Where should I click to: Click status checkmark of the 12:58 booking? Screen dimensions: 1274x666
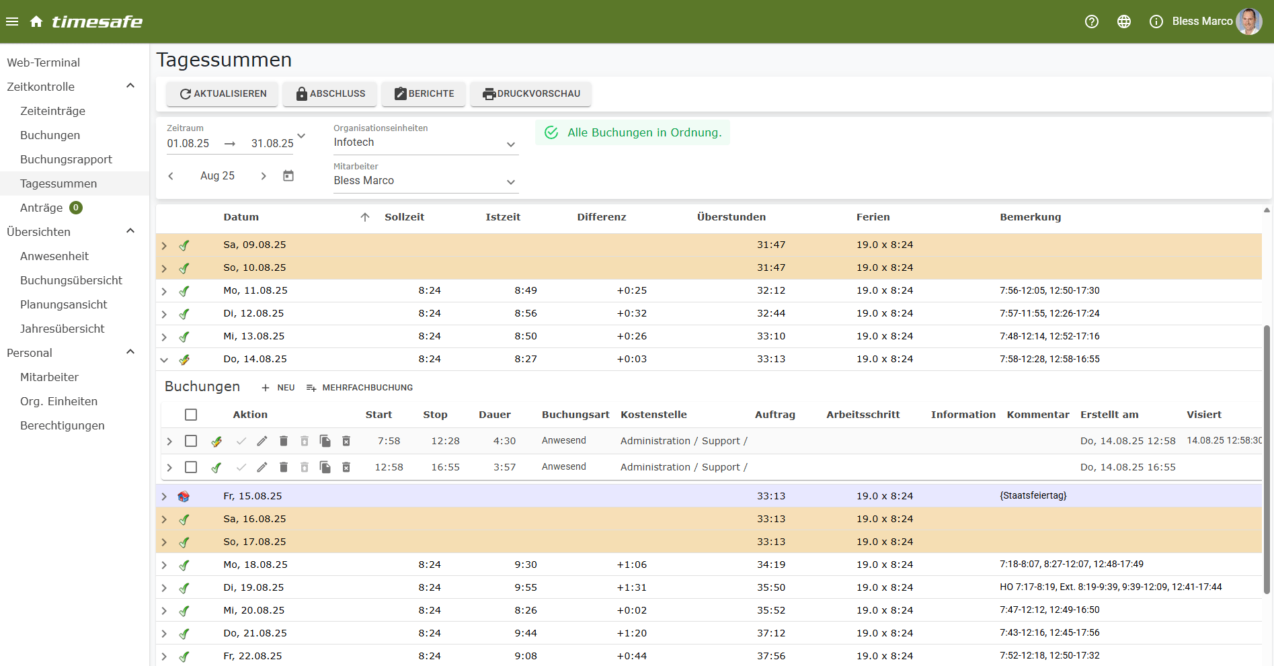[216, 467]
